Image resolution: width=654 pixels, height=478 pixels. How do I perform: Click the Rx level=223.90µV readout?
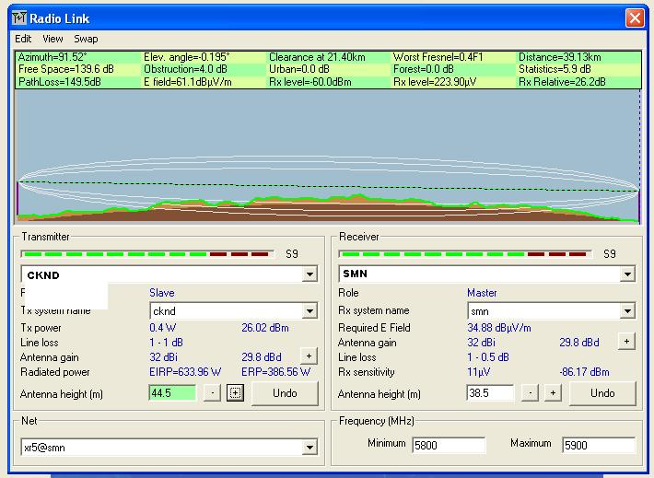435,82
